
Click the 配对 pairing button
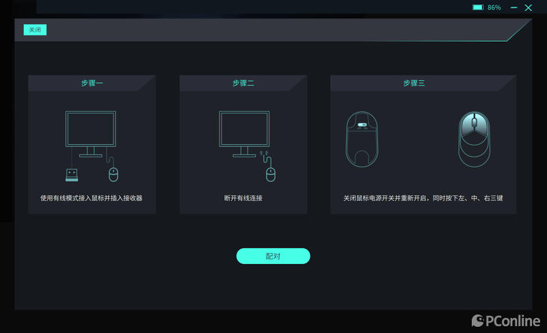273,256
